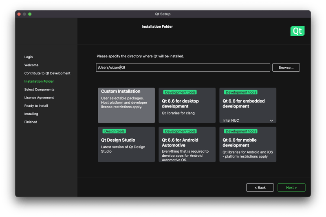Choose Qt 6.6 for desktop development card
Image resolution: width=326 pixels, height=217 pixels.
187,105
